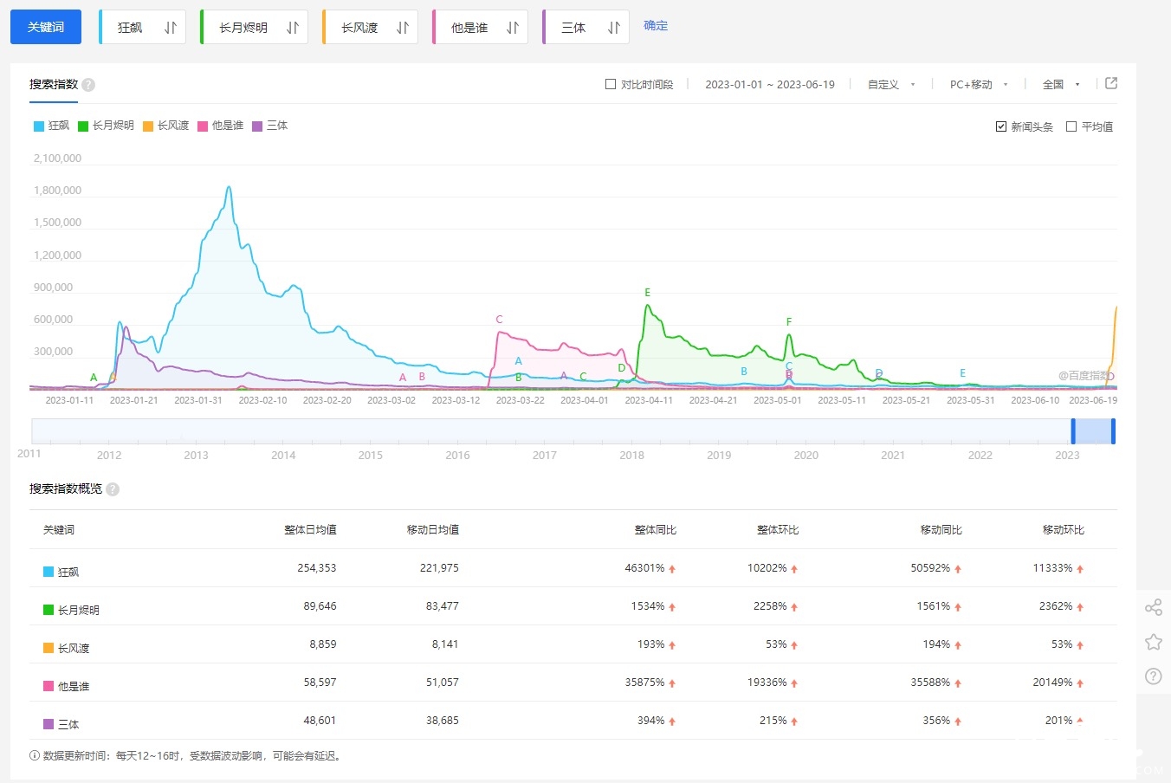Click the purple swatch in 三体 table row
This screenshot has width=1171, height=783.
pos(49,724)
